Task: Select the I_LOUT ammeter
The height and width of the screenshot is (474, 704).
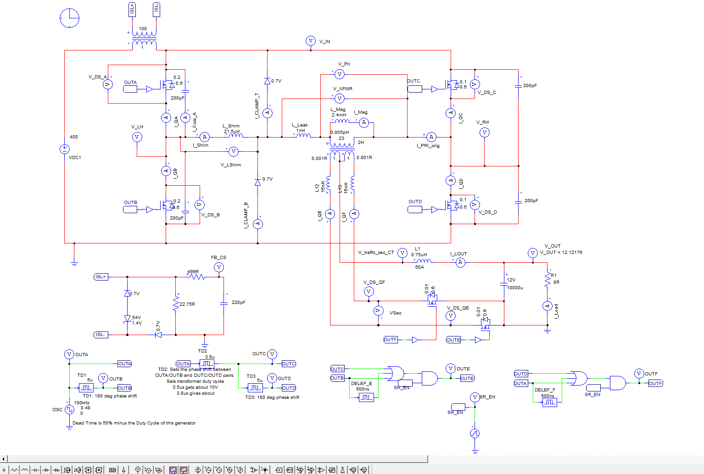Action: coord(460,262)
